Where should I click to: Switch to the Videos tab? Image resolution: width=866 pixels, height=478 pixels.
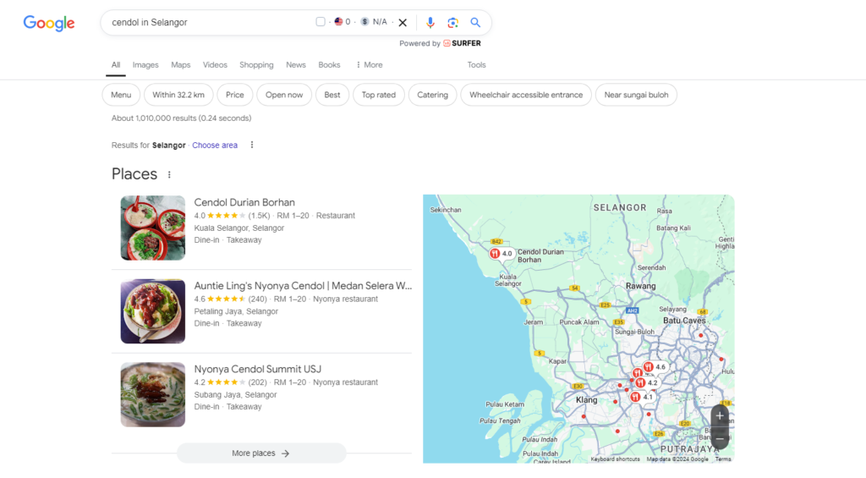215,64
